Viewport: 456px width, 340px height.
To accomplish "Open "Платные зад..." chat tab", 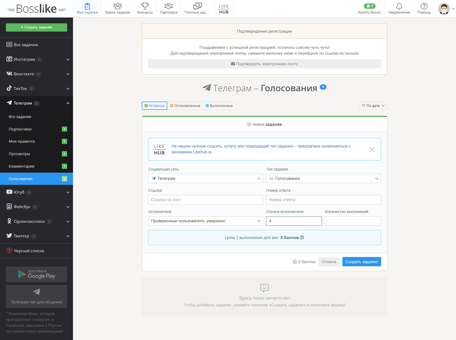I will click(x=197, y=9).
